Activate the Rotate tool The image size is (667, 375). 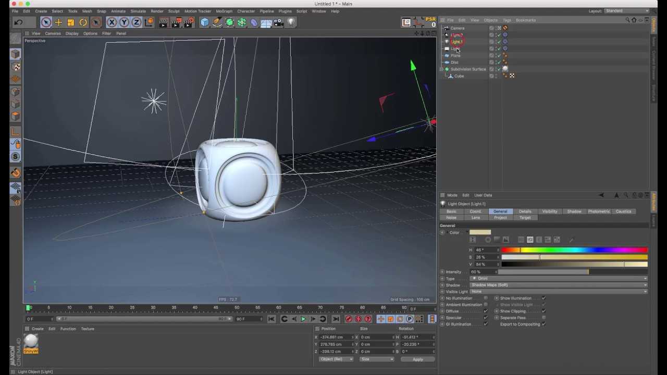83,22
